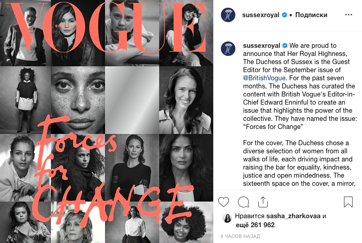The image size is (362, 243).
Task: Toggle the Подписки following button
Action: click(311, 15)
